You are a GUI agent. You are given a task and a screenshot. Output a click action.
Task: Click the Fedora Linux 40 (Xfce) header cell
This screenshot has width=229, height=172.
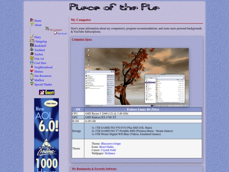[x=143, y=110]
